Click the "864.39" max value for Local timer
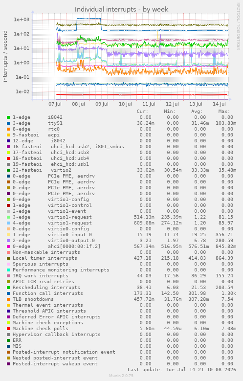The width and height of the screenshot is (243, 381). (x=224, y=258)
